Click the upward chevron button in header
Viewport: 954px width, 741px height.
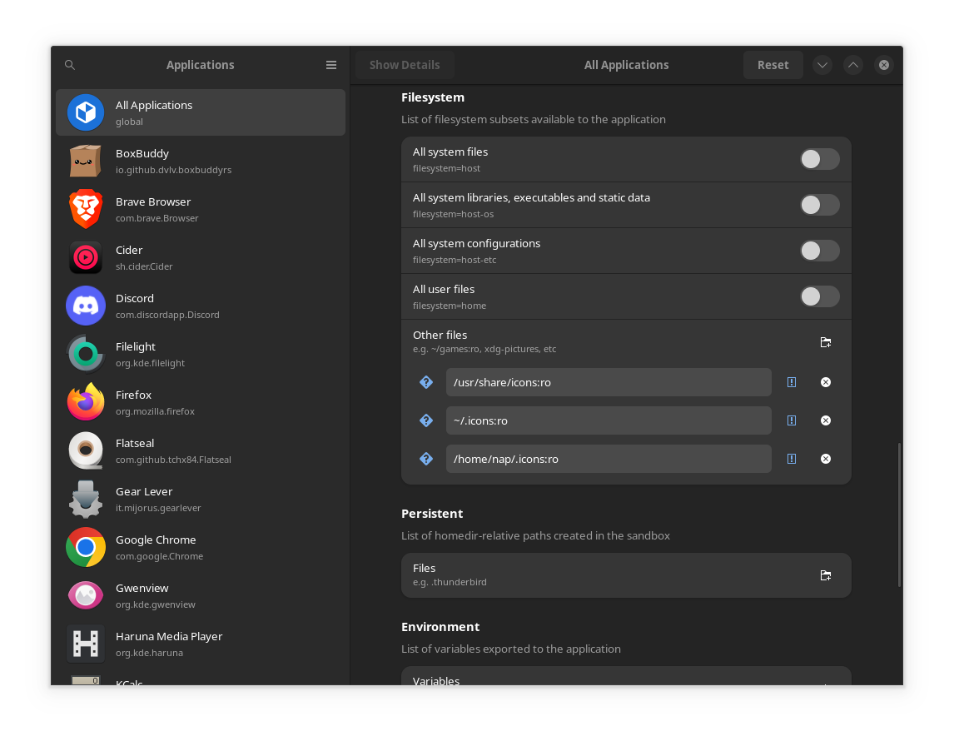pyautogui.click(x=853, y=64)
